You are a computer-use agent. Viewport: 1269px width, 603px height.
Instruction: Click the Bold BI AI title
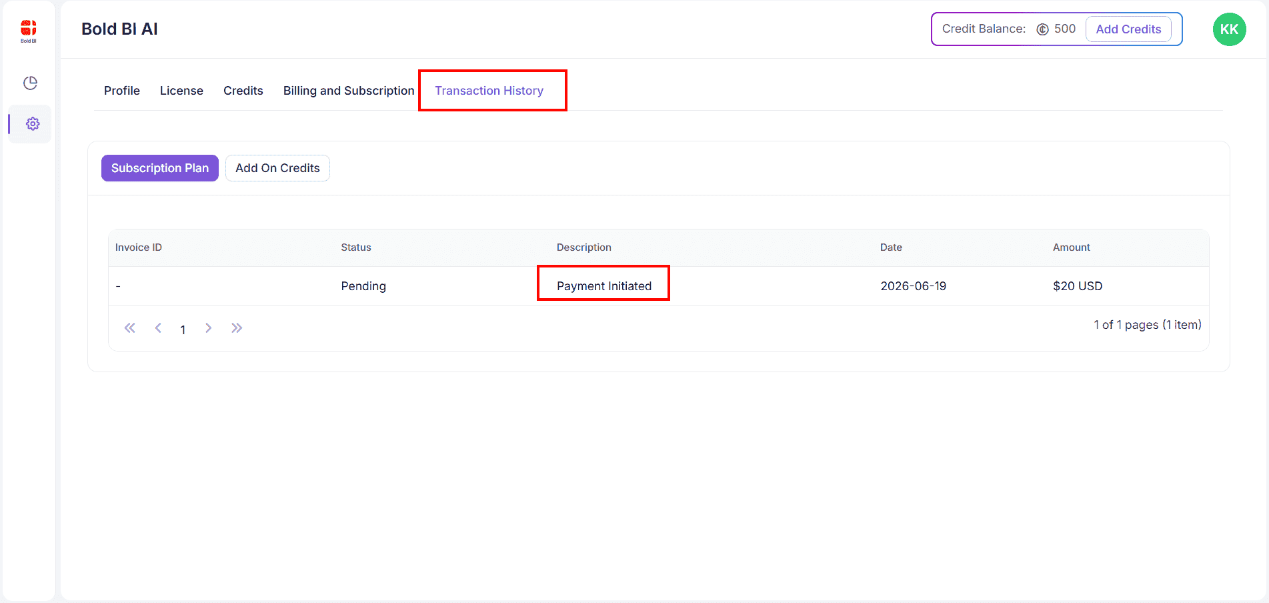point(119,29)
